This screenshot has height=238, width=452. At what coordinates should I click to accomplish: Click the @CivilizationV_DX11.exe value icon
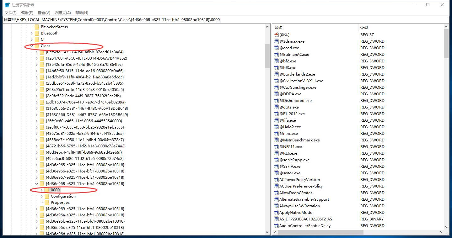(276, 81)
